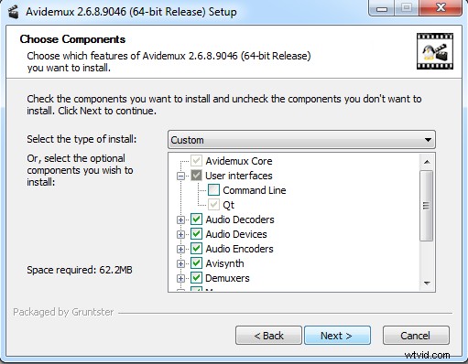This screenshot has height=364, width=468.
Task: Open the install type dropdown showing Custom
Action: (x=301, y=140)
